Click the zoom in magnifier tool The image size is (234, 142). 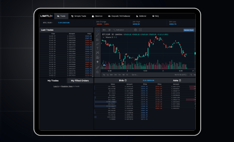click(98, 72)
